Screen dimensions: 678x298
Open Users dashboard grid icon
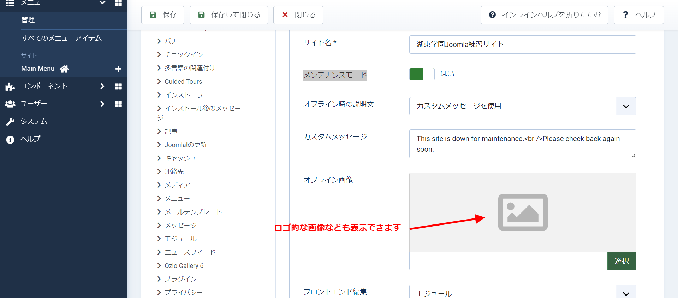point(118,104)
